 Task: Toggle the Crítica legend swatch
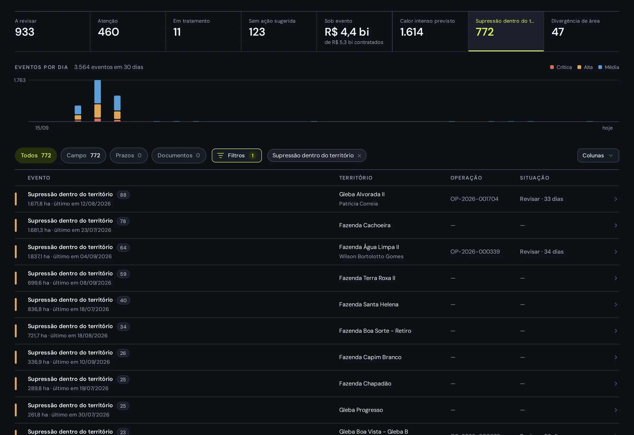pos(552,67)
